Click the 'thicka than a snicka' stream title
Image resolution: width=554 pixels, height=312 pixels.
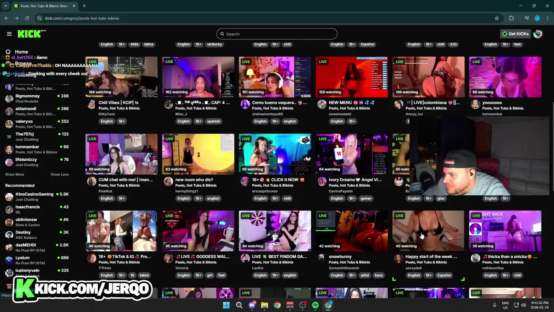tap(510, 257)
